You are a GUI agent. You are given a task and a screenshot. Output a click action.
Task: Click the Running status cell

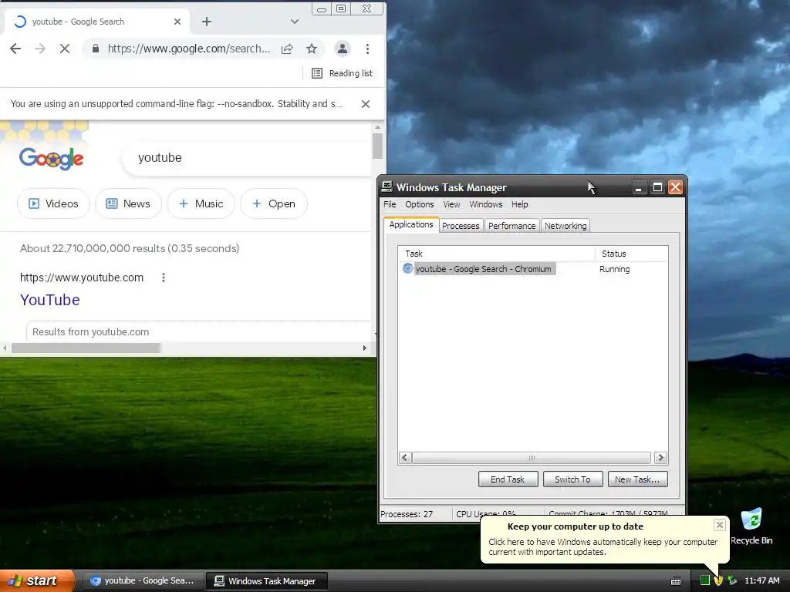tap(615, 269)
